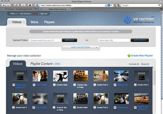Bookmark the page with the star icon
163x114 pixels.
(x=106, y=5)
